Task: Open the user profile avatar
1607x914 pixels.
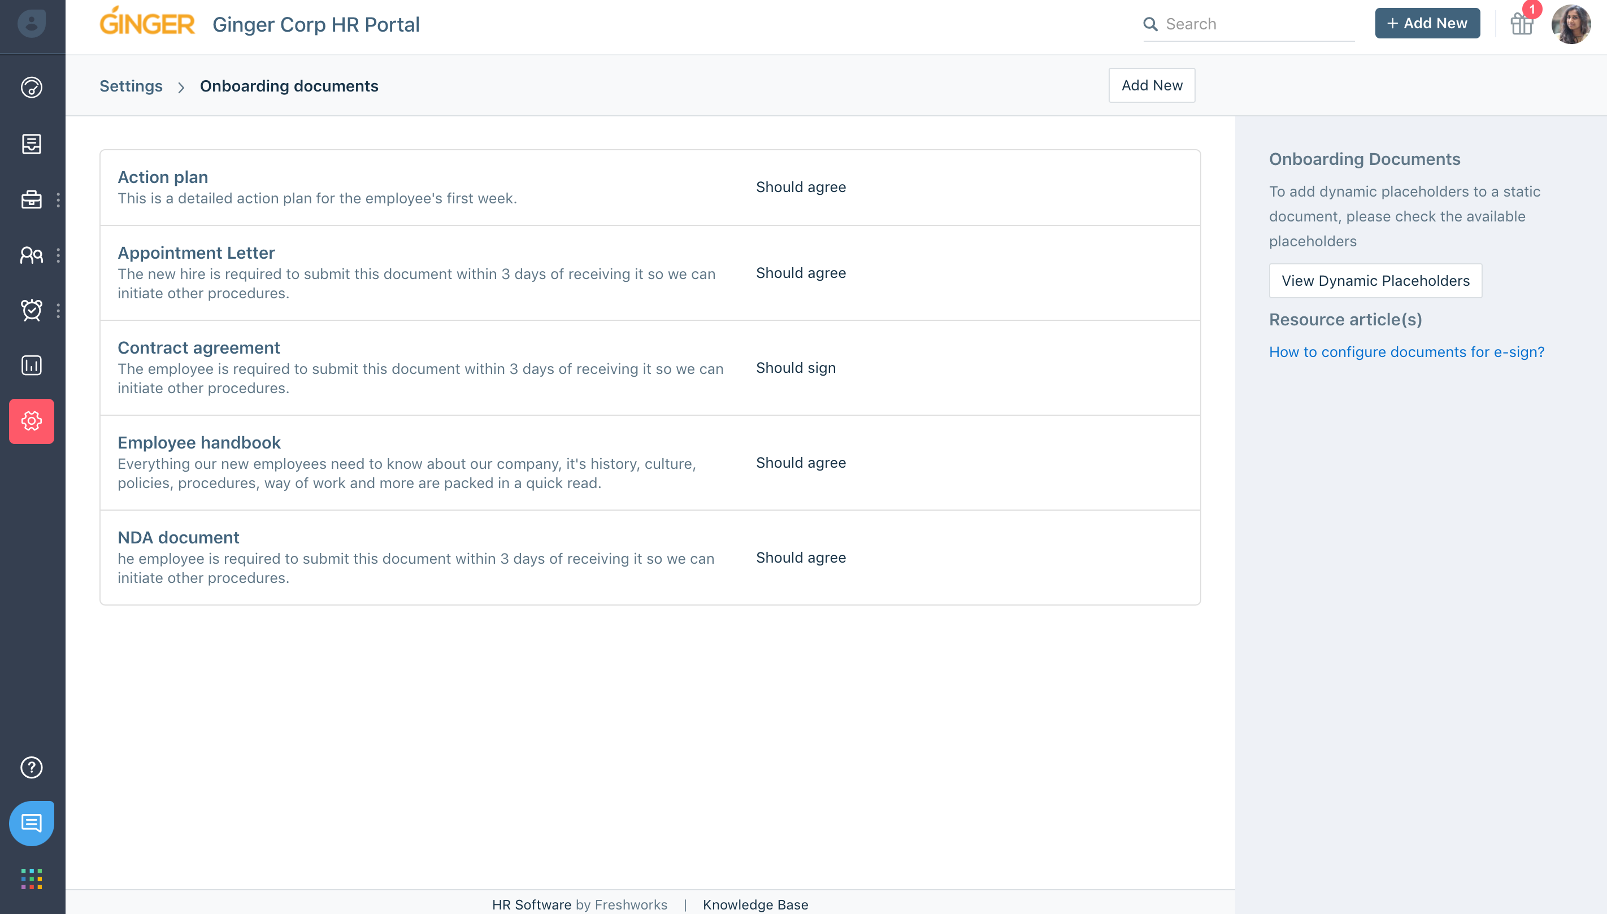Action: click(1571, 24)
